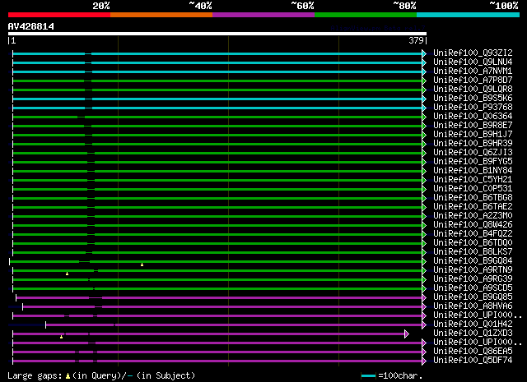Click the purple ~60% identity legend segment
Screen dimensions: 527x382
pyautogui.click(x=263, y=15)
